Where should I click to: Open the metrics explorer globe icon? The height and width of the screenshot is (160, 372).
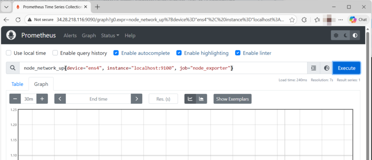(327, 68)
